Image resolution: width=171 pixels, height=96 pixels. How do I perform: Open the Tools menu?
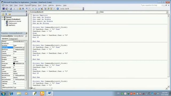point(45,5)
